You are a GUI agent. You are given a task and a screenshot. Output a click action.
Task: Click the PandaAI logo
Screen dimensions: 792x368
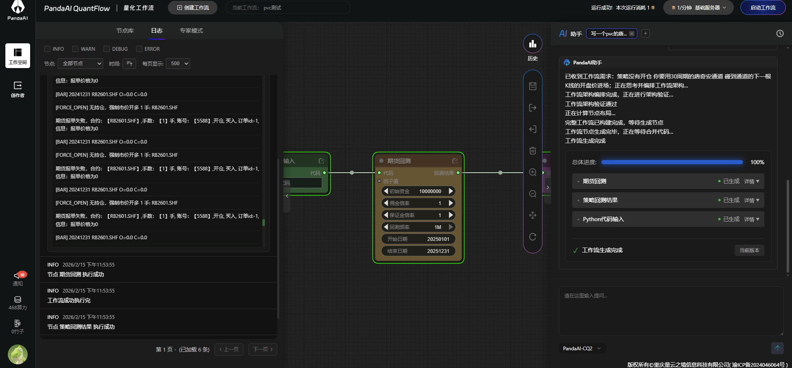[x=18, y=10]
